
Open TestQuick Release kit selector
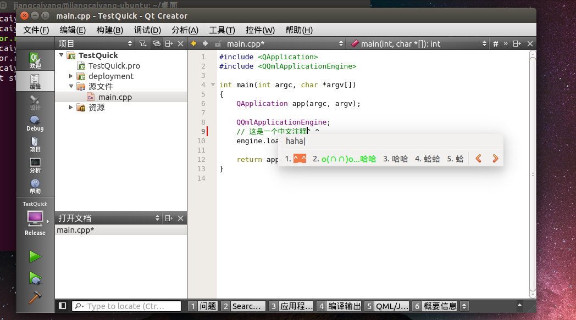(35, 218)
